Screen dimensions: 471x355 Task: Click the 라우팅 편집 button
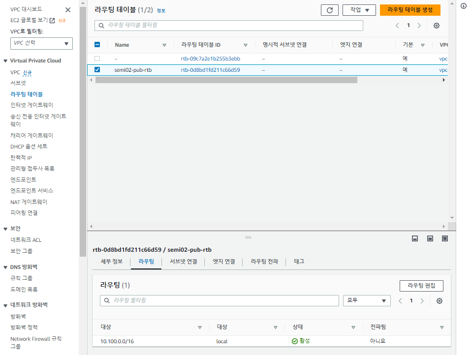[x=421, y=286]
